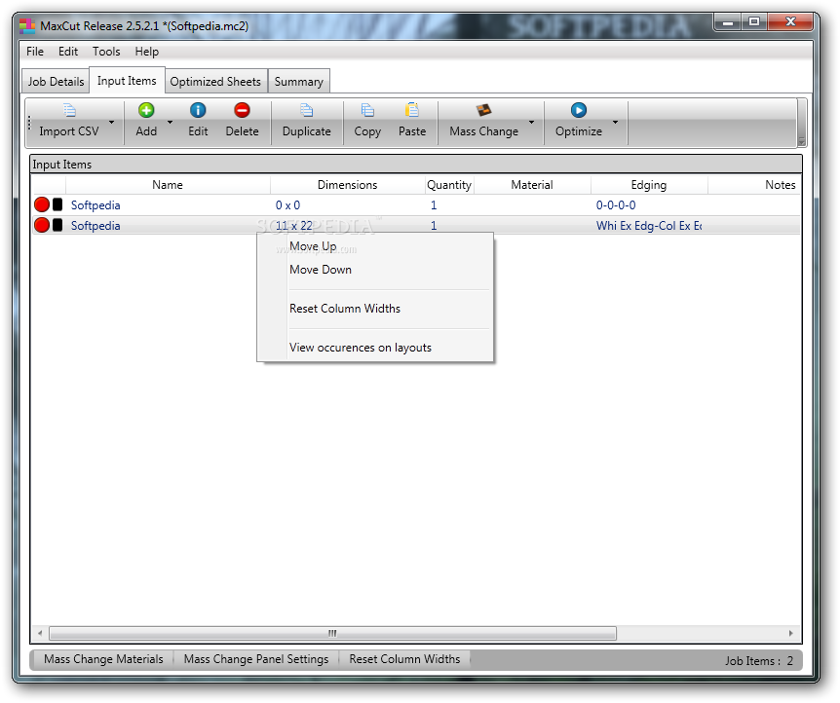Click the Job Items count in status bar

click(x=759, y=661)
